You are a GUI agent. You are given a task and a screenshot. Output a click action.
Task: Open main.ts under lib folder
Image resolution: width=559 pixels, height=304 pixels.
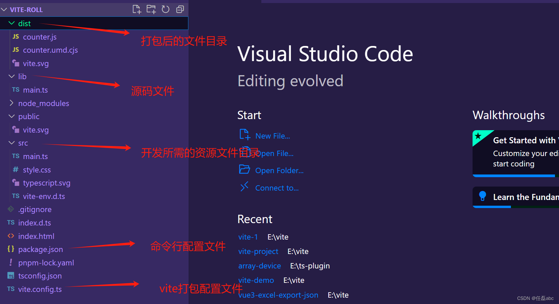pos(35,90)
